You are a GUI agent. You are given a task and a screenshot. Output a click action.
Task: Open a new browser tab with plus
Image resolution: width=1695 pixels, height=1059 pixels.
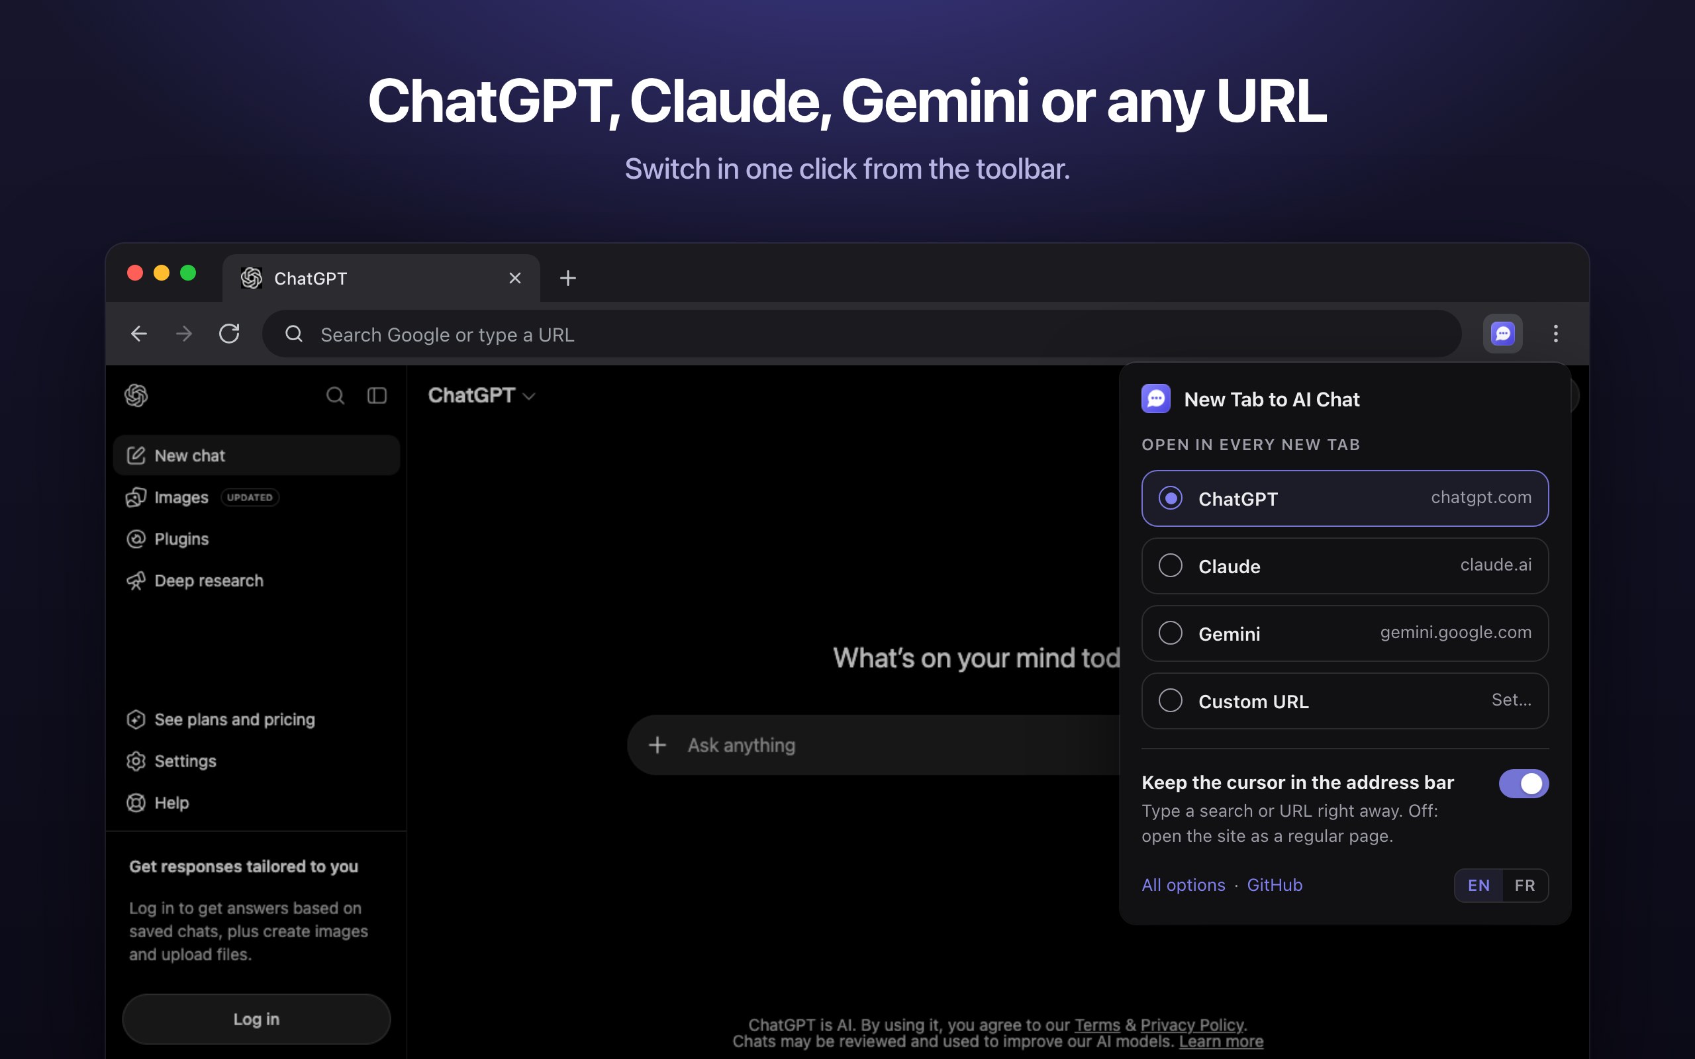click(568, 278)
